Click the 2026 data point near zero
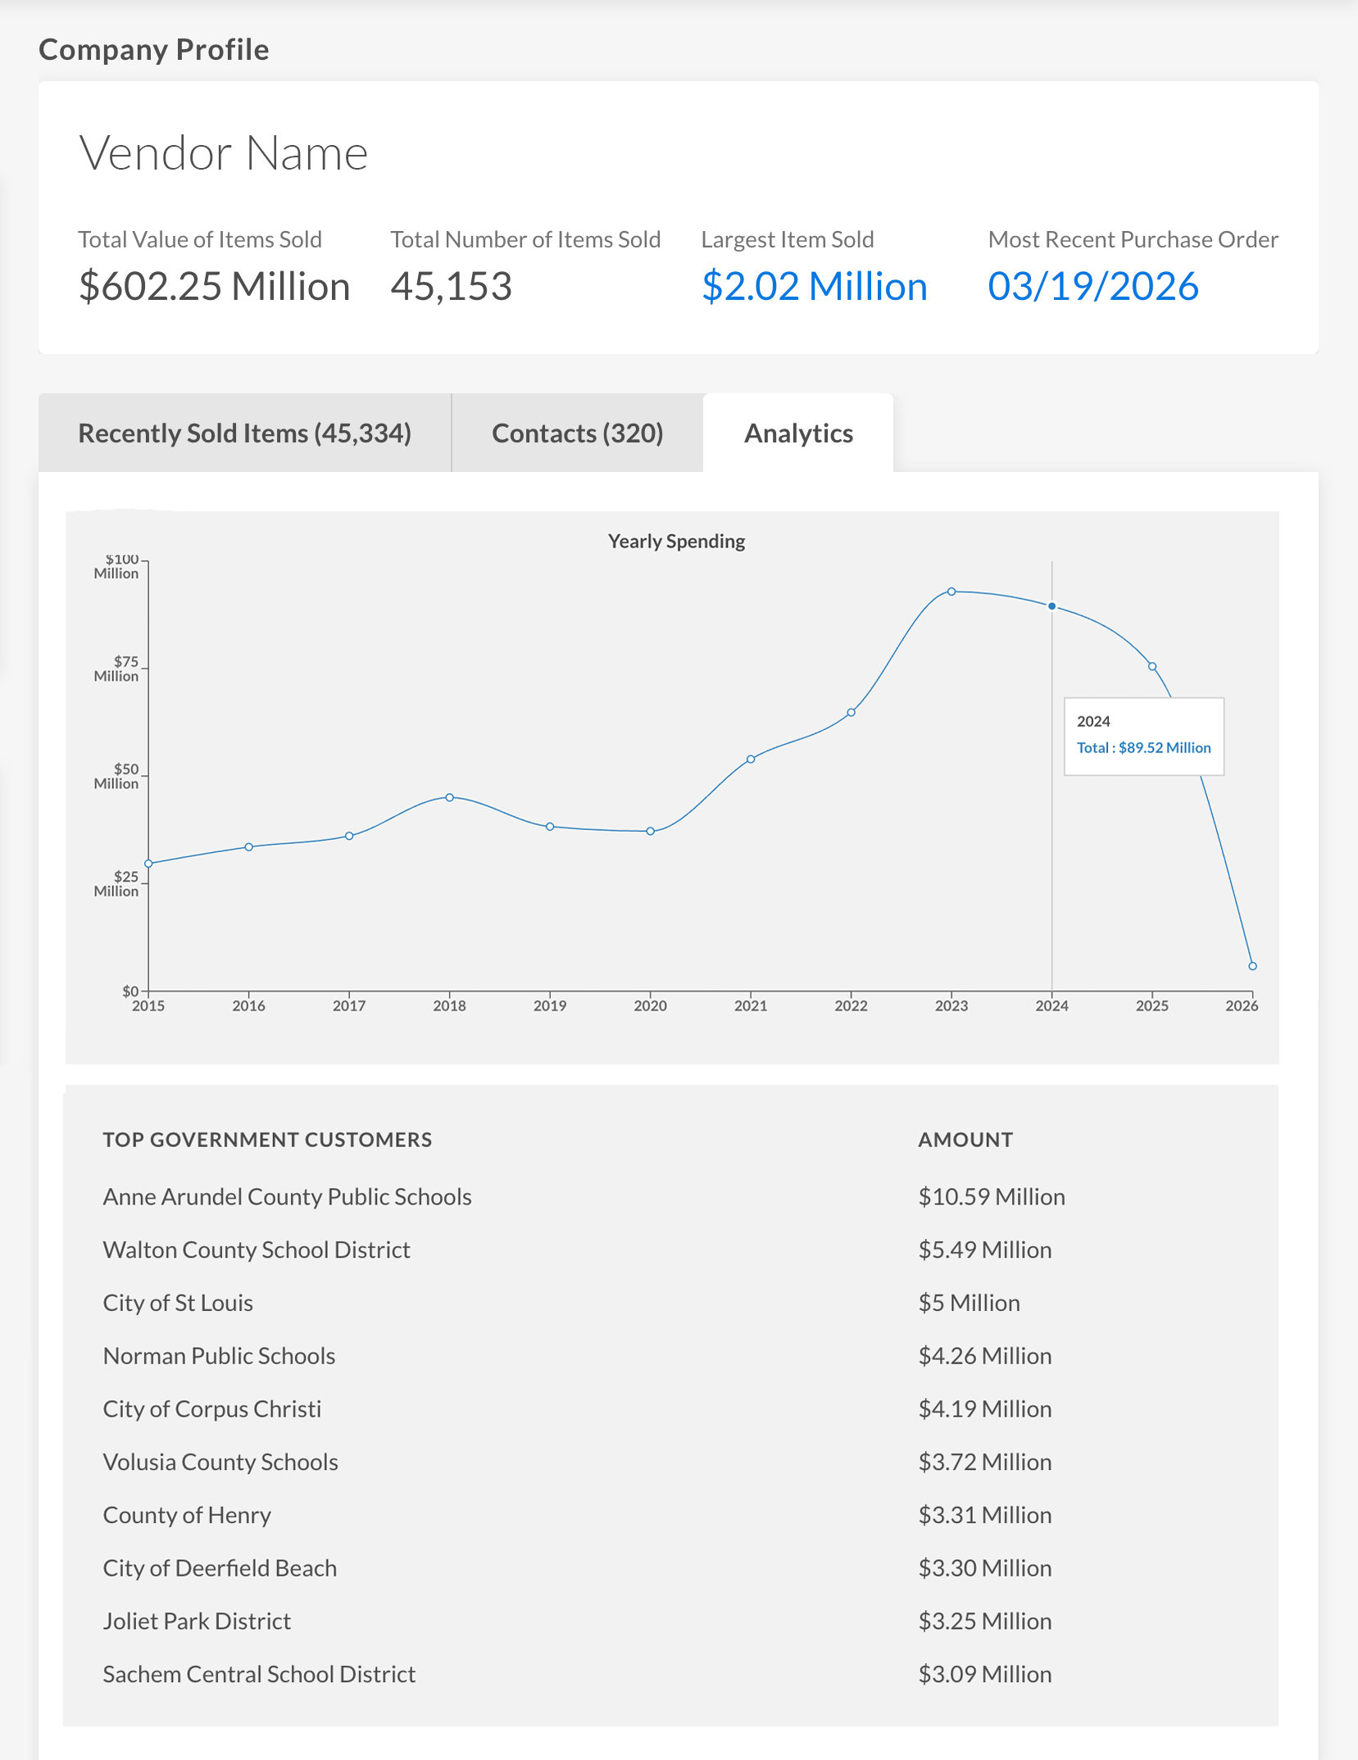 pyautogui.click(x=1251, y=966)
